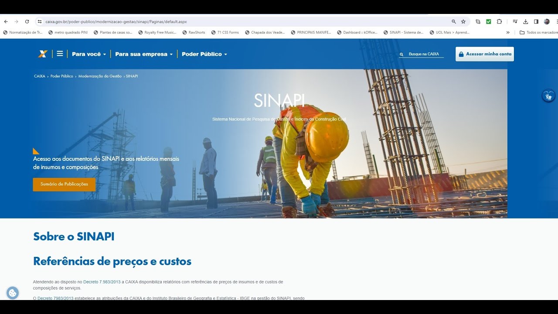
Task: Go to Modernização da Gestão breadcrumb
Action: pos(100,76)
